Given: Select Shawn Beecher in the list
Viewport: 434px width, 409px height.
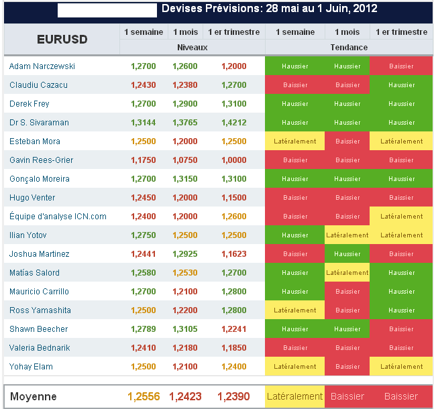Looking at the screenshot, I should coord(38,329).
